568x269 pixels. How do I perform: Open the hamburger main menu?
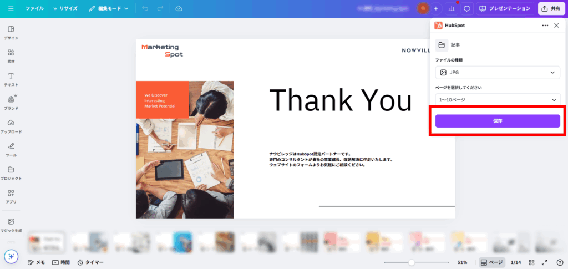[11, 8]
